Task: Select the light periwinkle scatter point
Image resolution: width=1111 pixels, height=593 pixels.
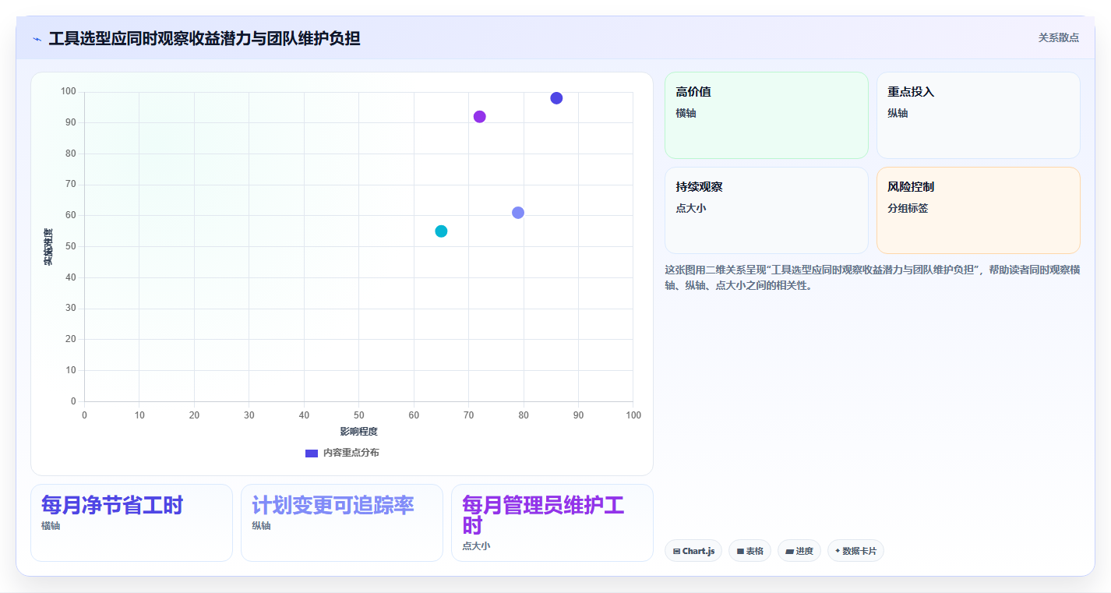Action: click(x=518, y=213)
